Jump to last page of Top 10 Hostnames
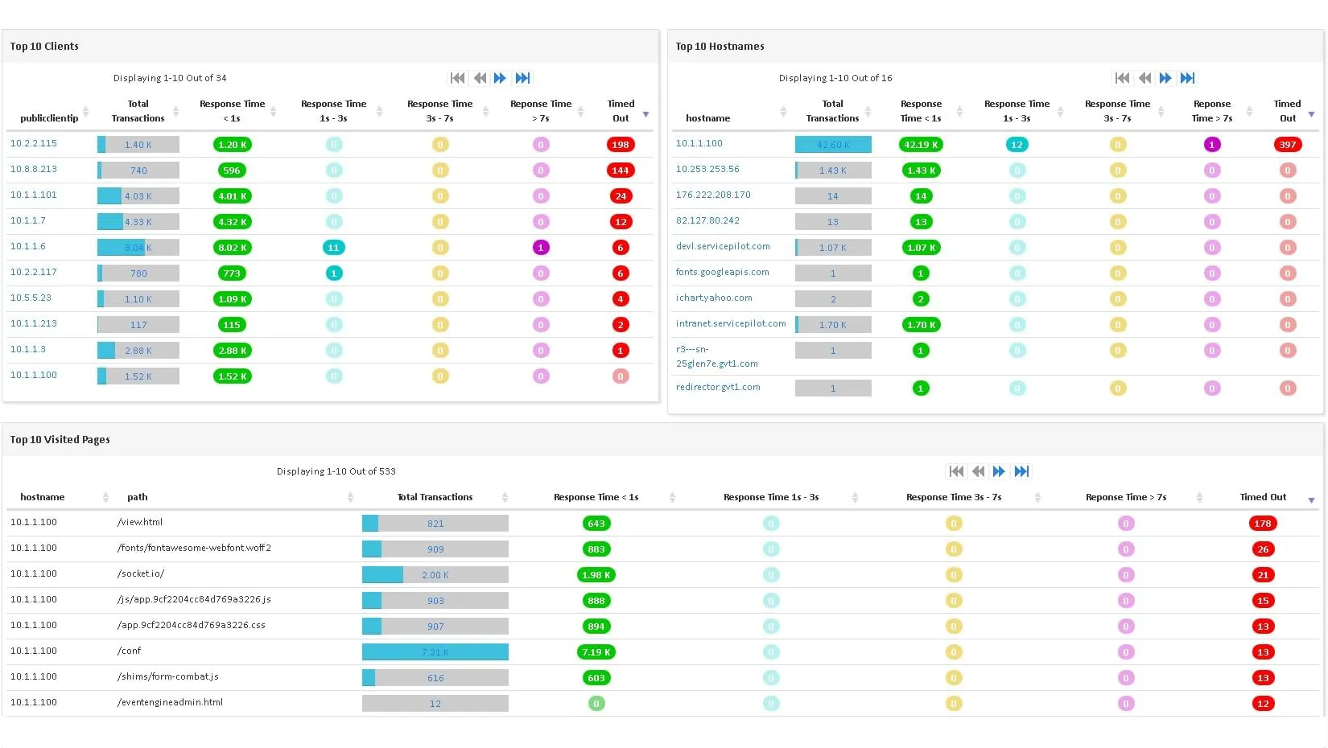 (x=1188, y=78)
